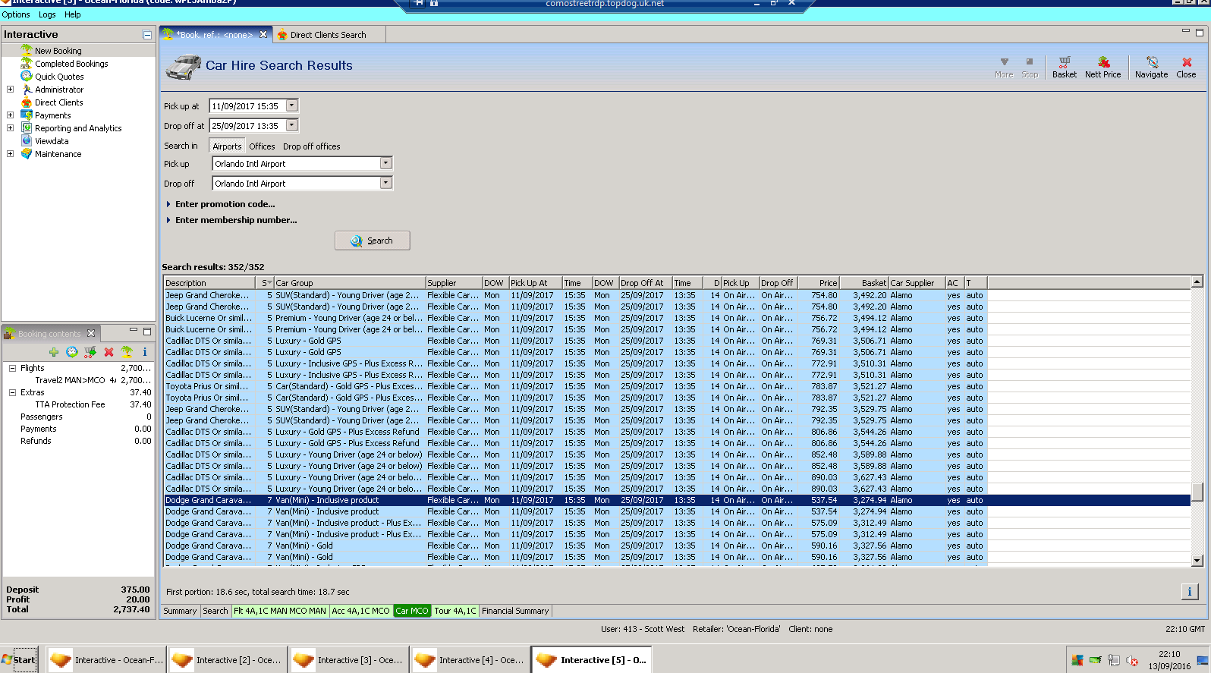Sort results by Description column header
This screenshot has height=673, width=1211.
tap(210, 283)
